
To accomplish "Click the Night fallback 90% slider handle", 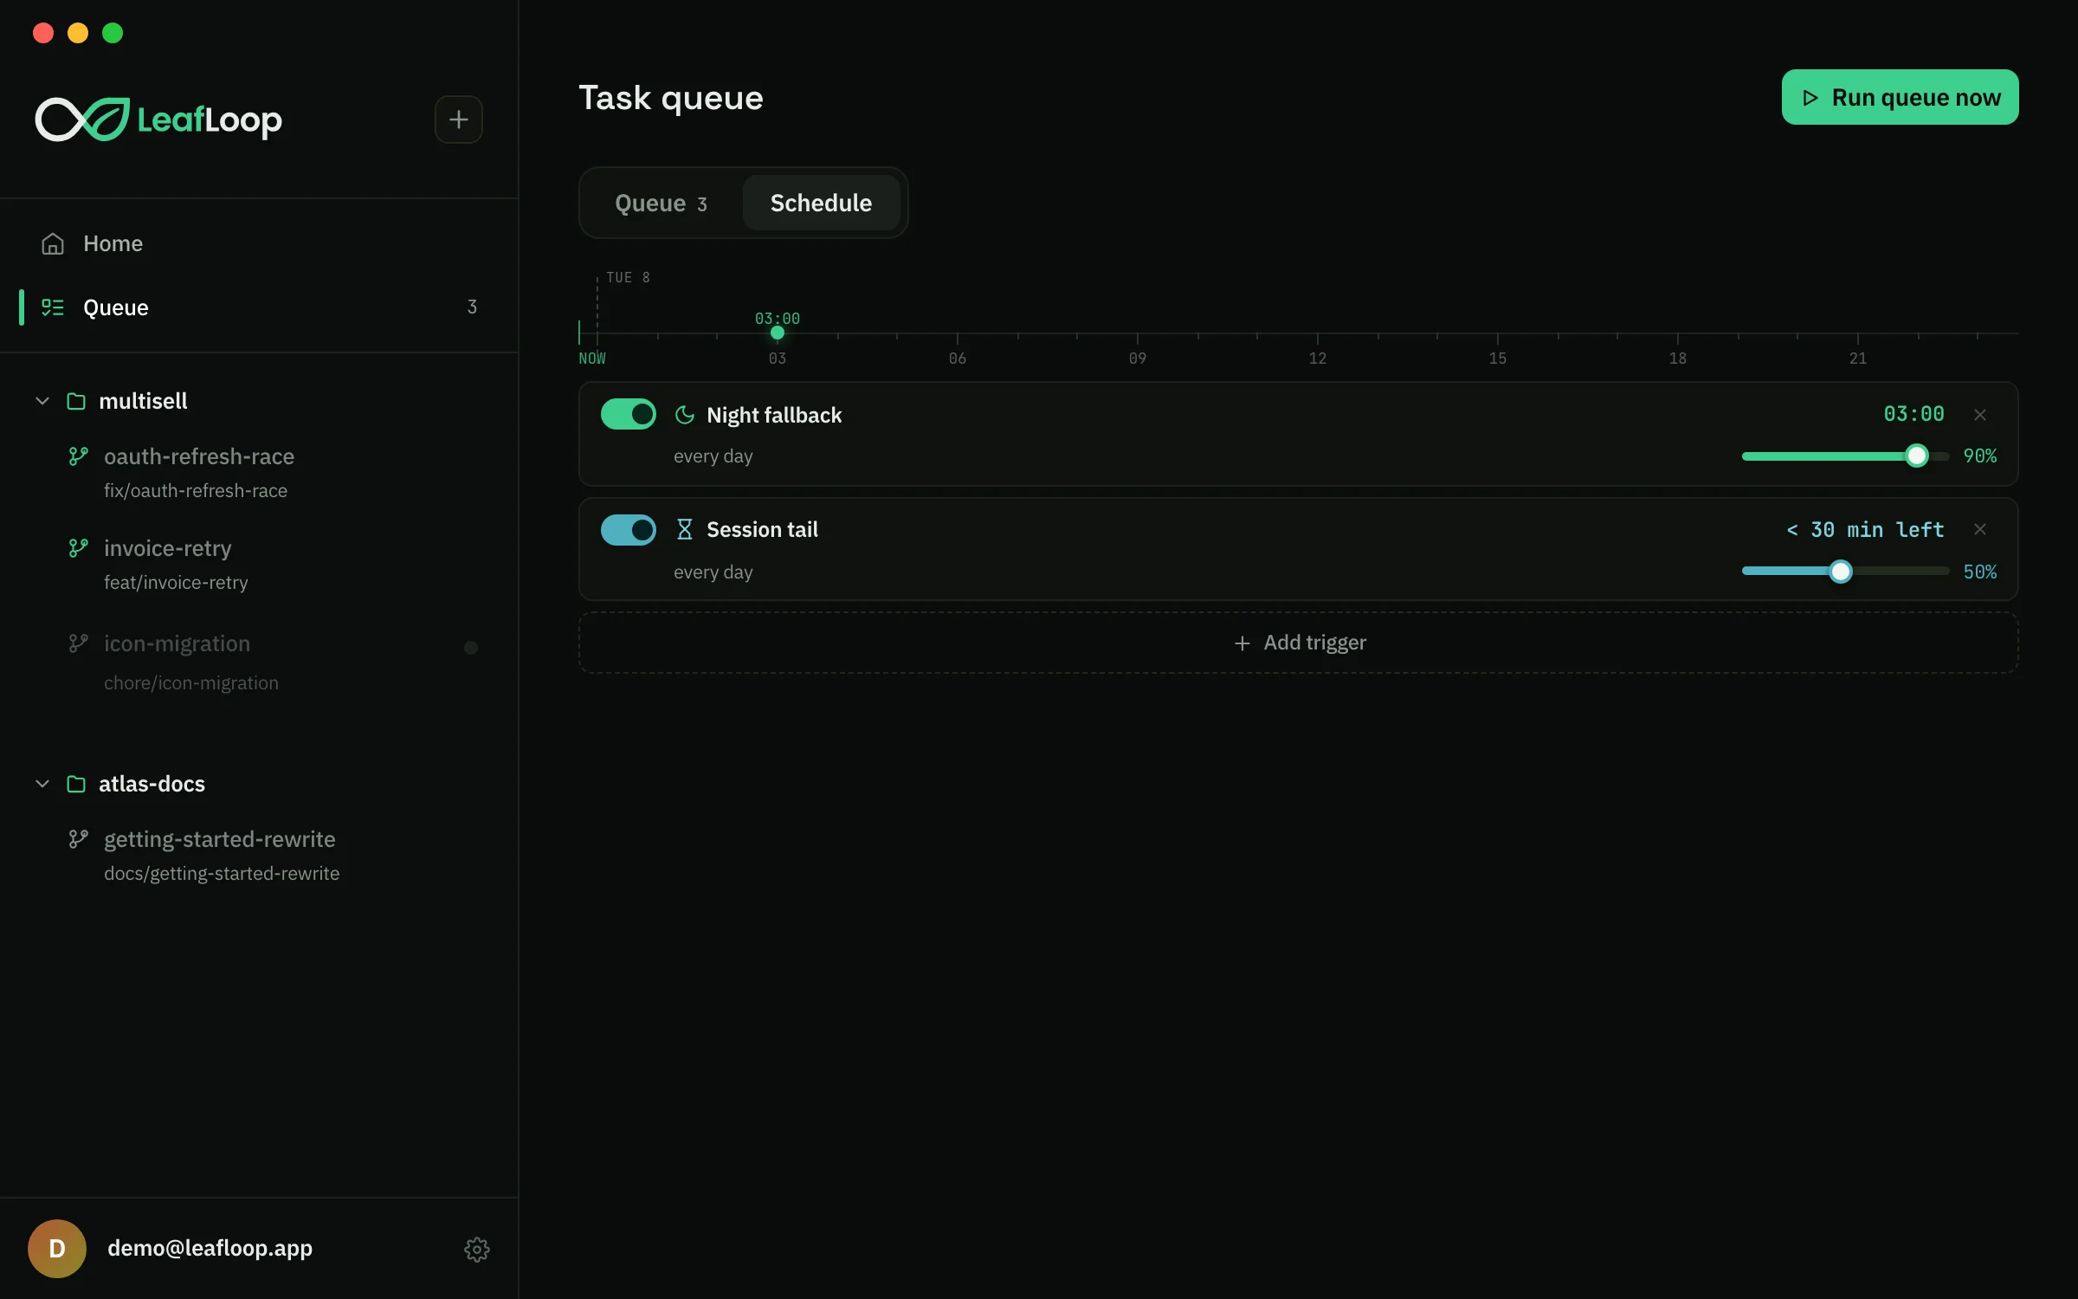I will (1917, 456).
